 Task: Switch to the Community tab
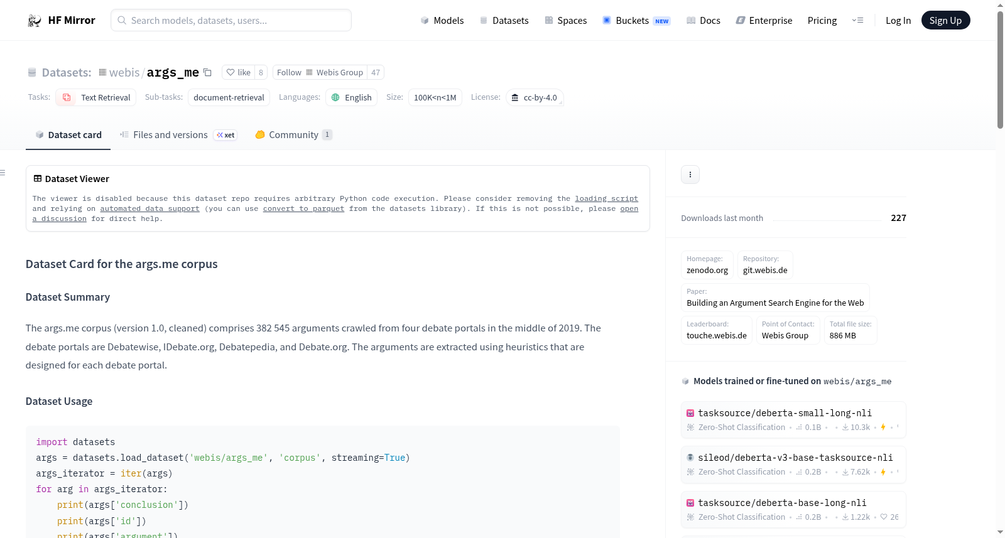point(293,135)
